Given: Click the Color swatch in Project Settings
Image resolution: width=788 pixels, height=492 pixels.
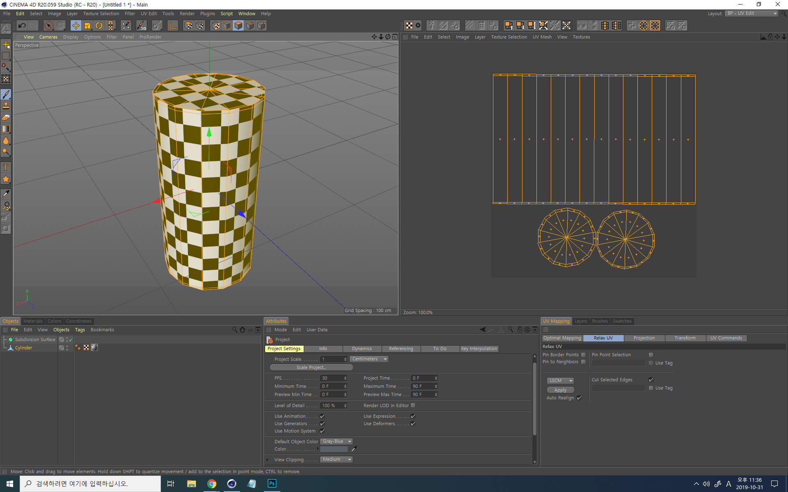Looking at the screenshot, I should [334, 449].
